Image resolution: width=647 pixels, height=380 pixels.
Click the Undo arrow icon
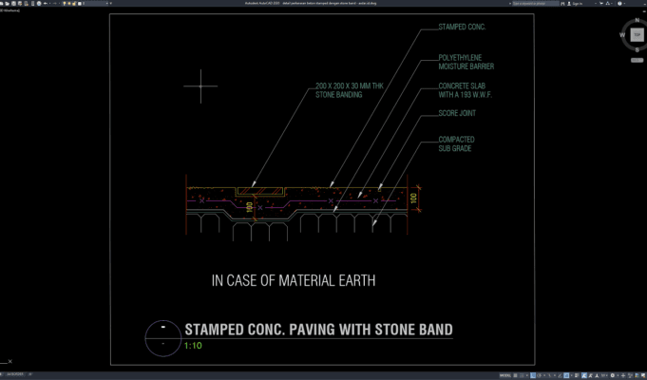[46, 3]
